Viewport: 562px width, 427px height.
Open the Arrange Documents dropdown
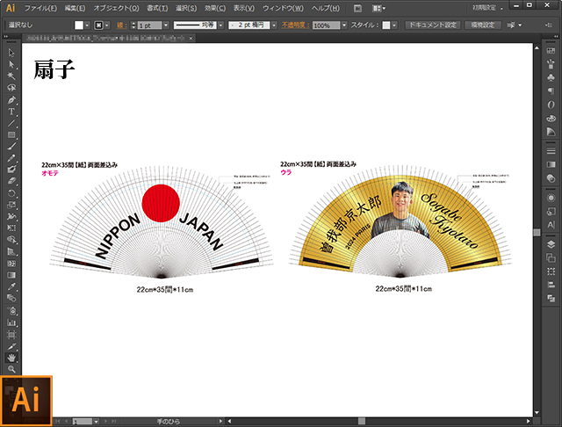pyautogui.click(x=378, y=8)
